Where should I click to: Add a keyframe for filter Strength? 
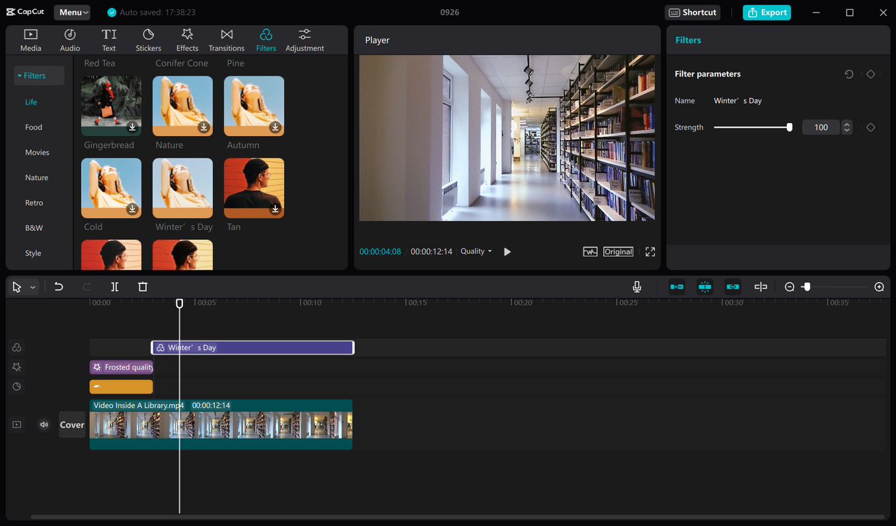tap(870, 128)
